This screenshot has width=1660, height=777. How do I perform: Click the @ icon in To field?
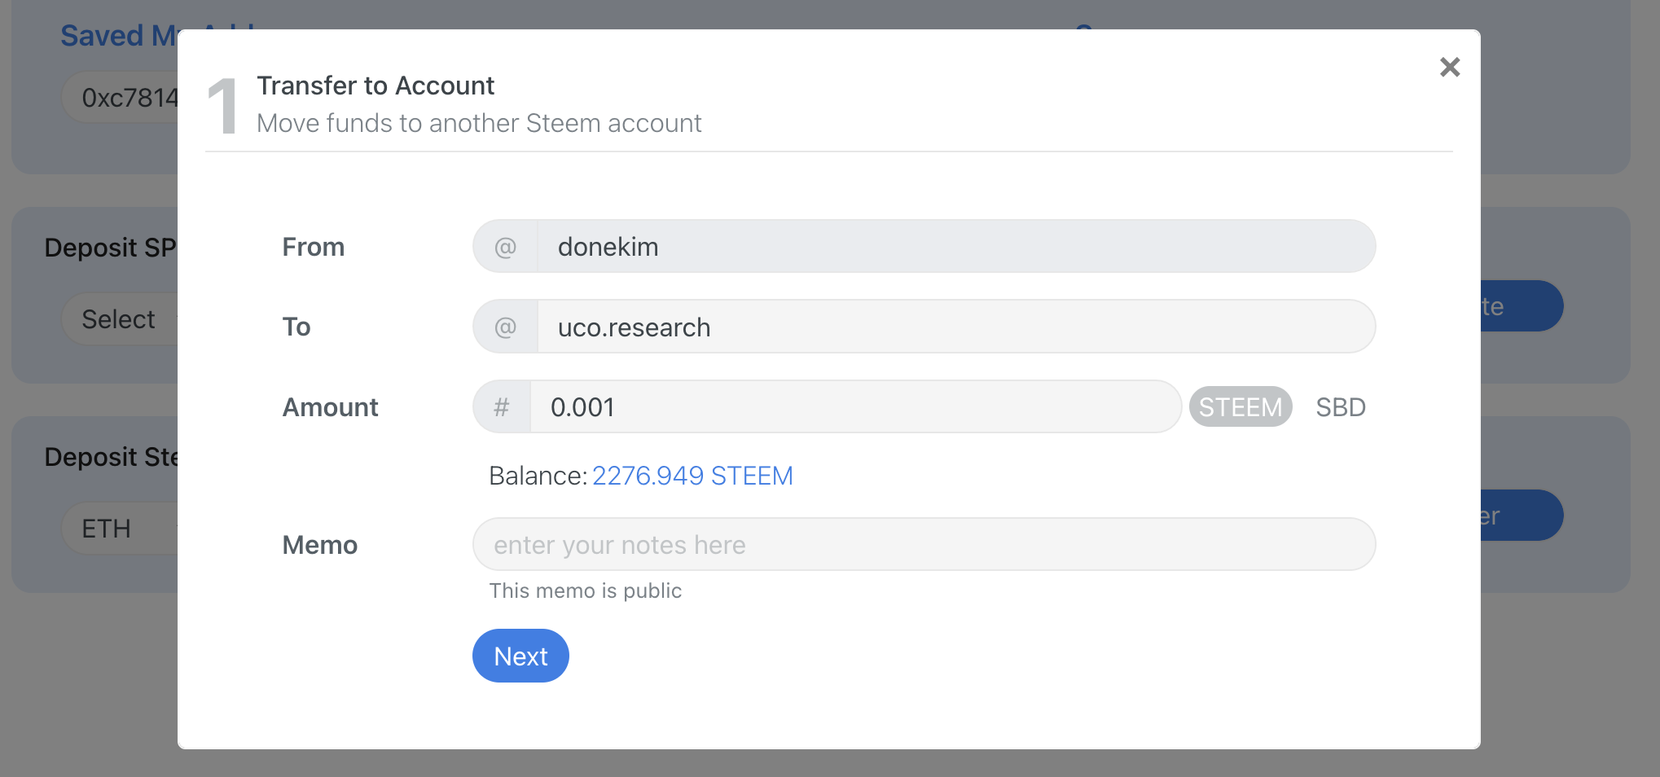point(505,327)
